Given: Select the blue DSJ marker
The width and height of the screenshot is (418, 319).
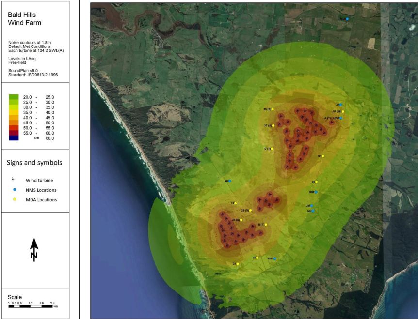Looking at the screenshot, I should [x=275, y=259].
